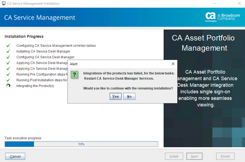Click the Finish button

(225, 157)
